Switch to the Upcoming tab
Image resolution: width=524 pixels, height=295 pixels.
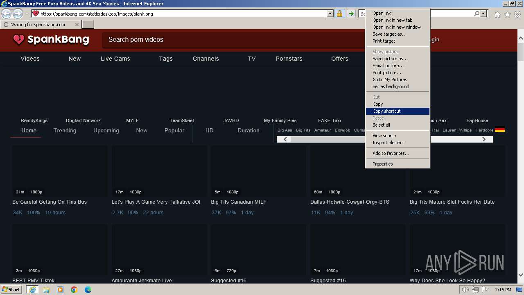(x=106, y=130)
